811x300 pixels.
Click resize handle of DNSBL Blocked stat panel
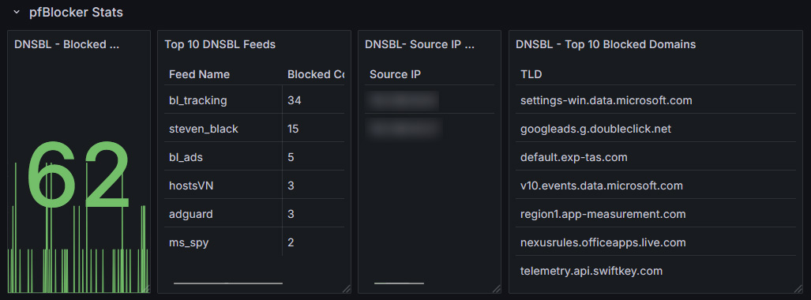tap(146, 289)
